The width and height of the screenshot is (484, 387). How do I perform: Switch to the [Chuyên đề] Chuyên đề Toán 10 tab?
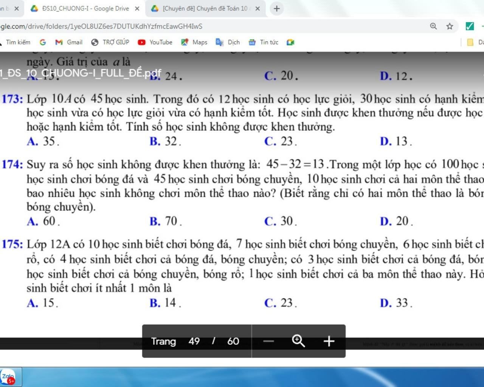pyautogui.click(x=205, y=8)
